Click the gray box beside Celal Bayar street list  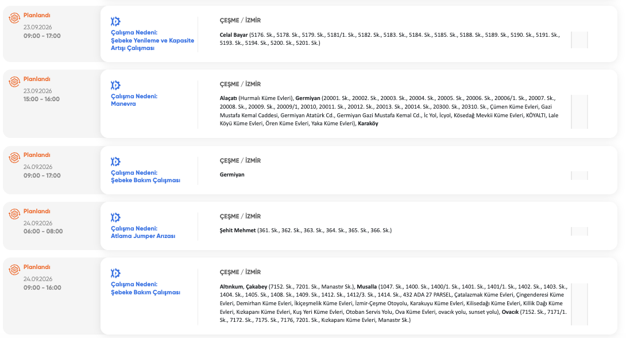(x=579, y=40)
